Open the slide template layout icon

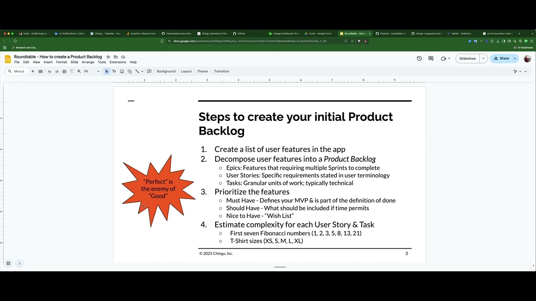pos(41,71)
